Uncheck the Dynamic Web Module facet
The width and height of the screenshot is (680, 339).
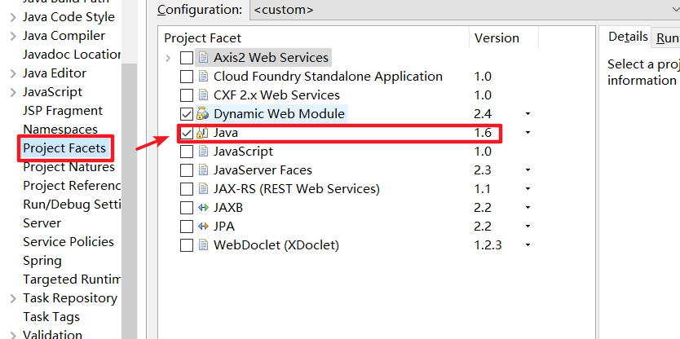pyautogui.click(x=187, y=114)
